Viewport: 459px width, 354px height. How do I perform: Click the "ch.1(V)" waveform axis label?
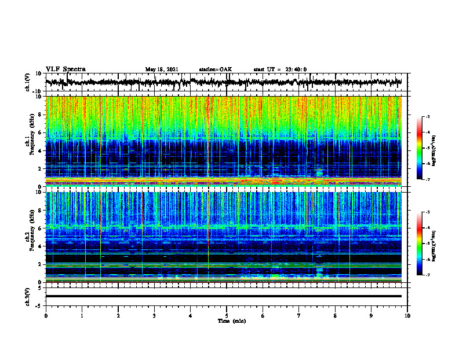click(x=28, y=82)
